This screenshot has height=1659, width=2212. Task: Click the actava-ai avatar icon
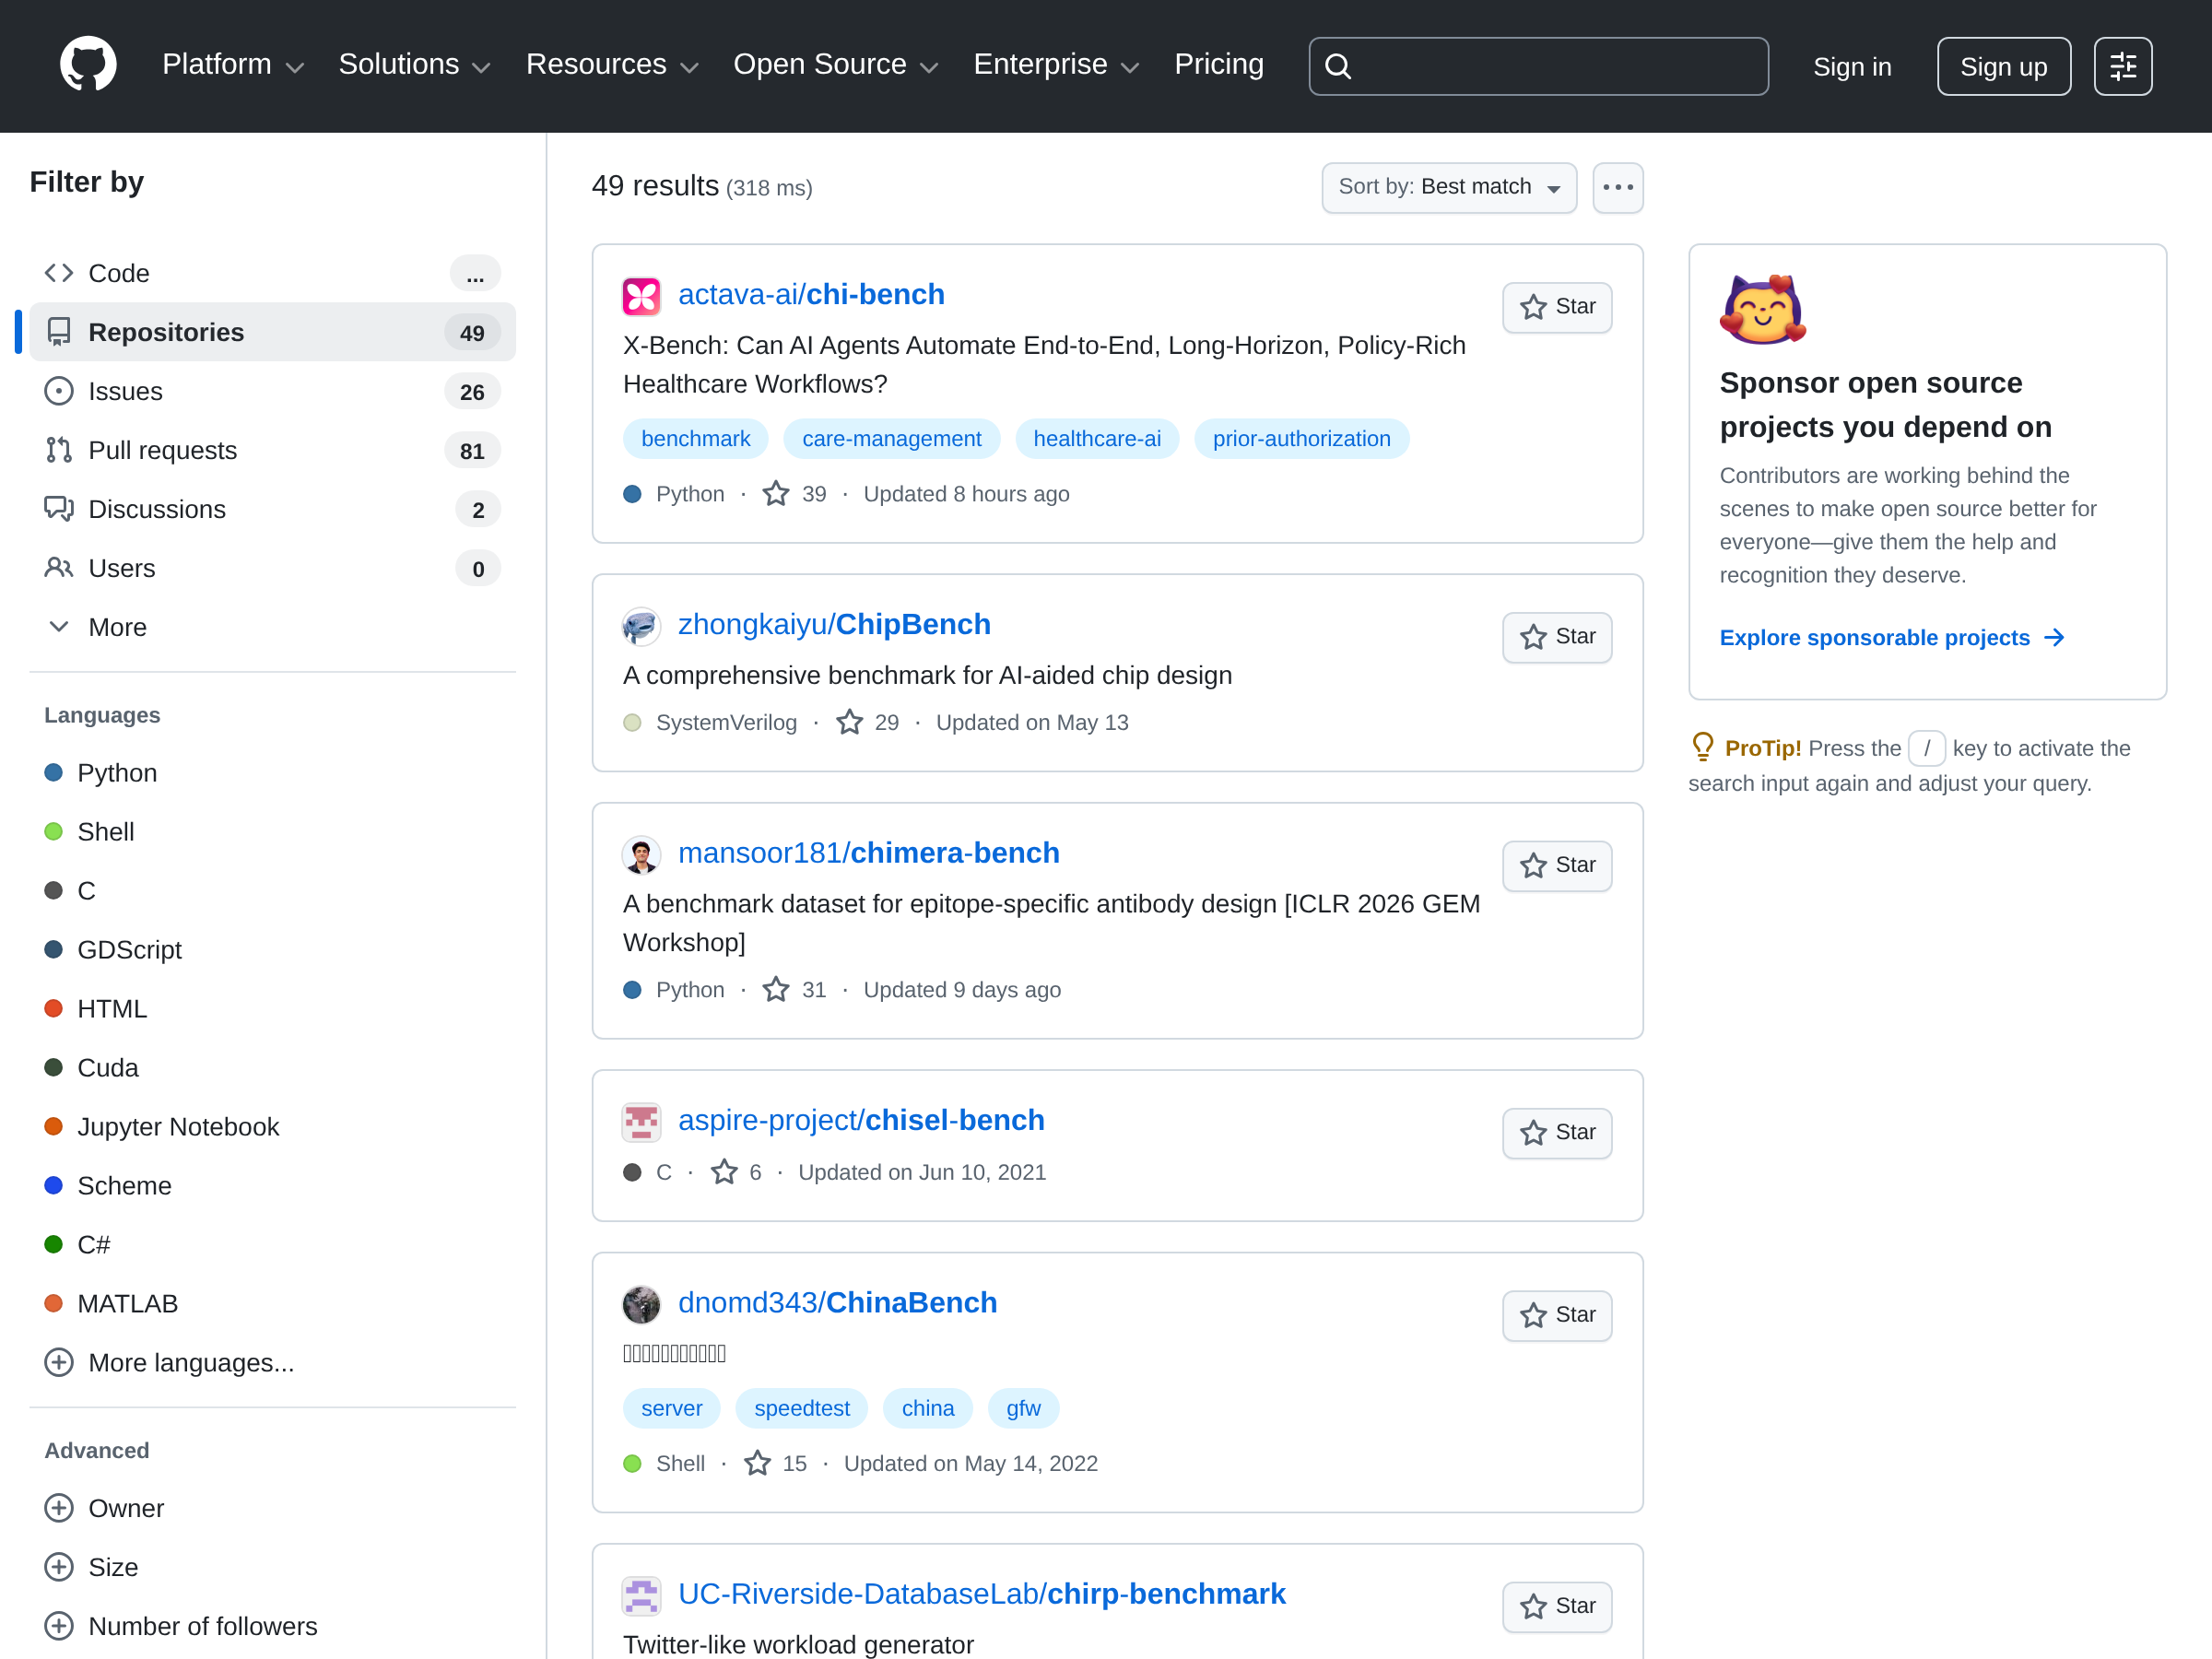(641, 296)
